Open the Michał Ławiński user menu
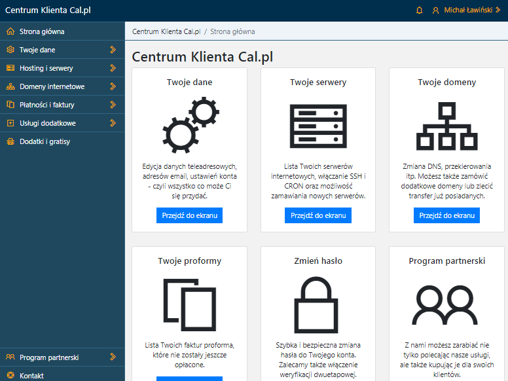 [467, 10]
